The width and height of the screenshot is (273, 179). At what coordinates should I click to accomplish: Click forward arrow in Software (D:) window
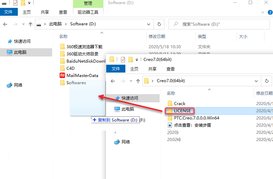(x=15, y=24)
